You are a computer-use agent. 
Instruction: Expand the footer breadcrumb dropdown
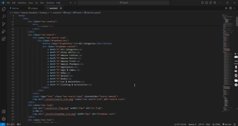(x=77, y=13)
